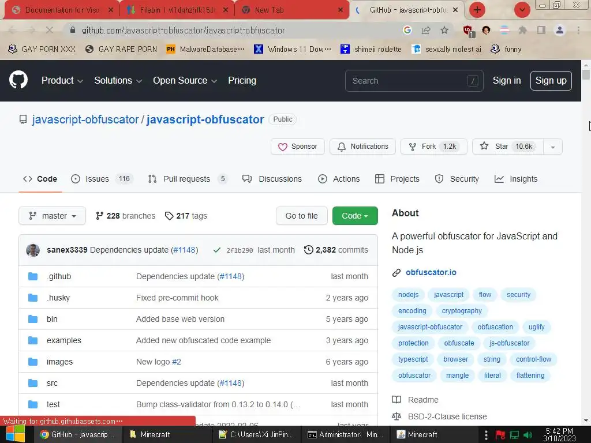Bookmark this page with star icon
The image size is (591, 443).
pos(444,30)
